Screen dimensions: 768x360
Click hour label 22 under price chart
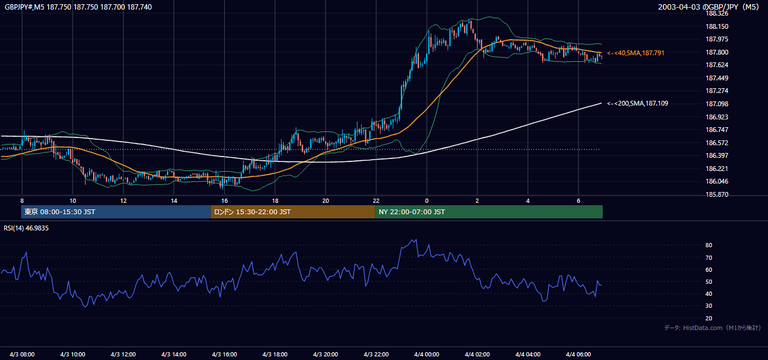click(x=376, y=200)
